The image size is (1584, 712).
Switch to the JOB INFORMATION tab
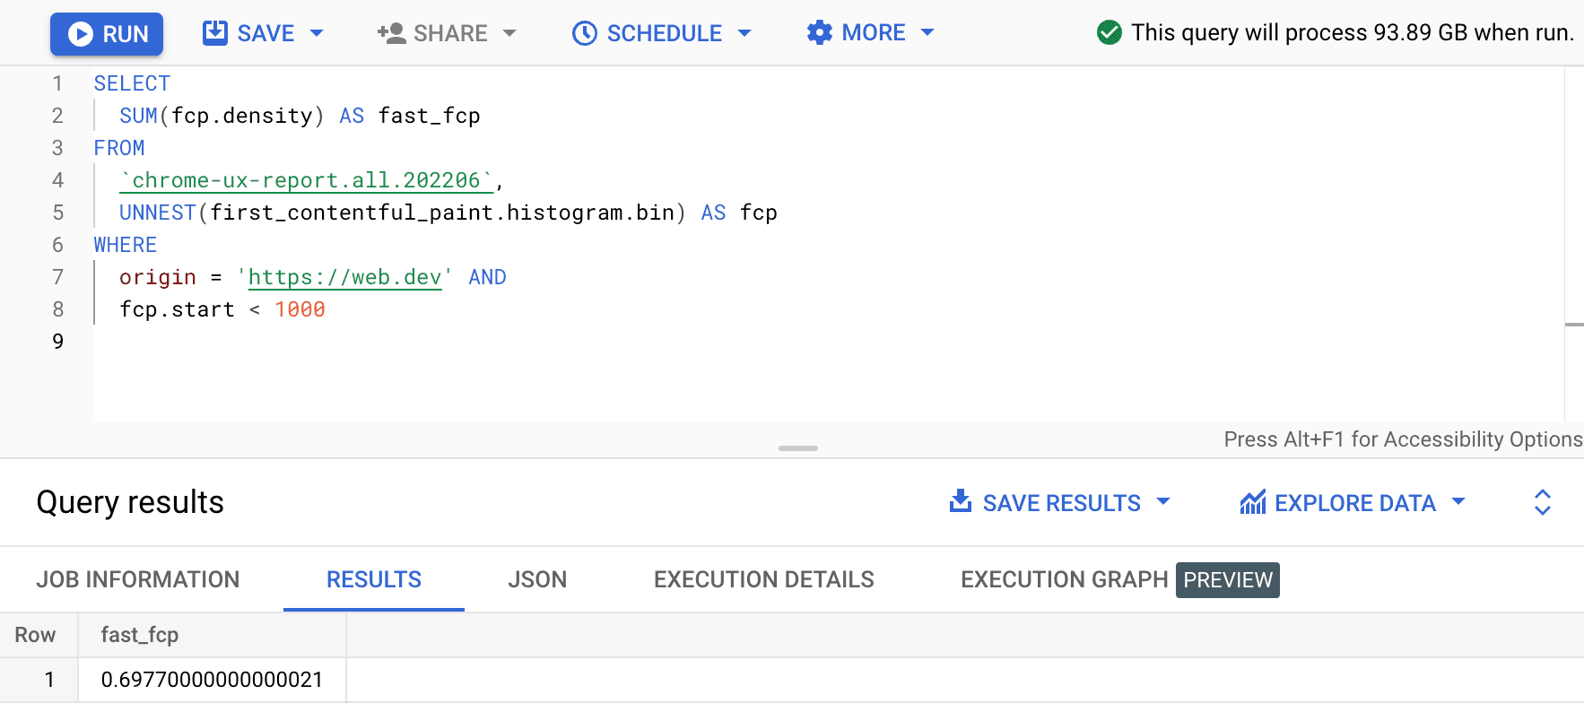point(138,579)
